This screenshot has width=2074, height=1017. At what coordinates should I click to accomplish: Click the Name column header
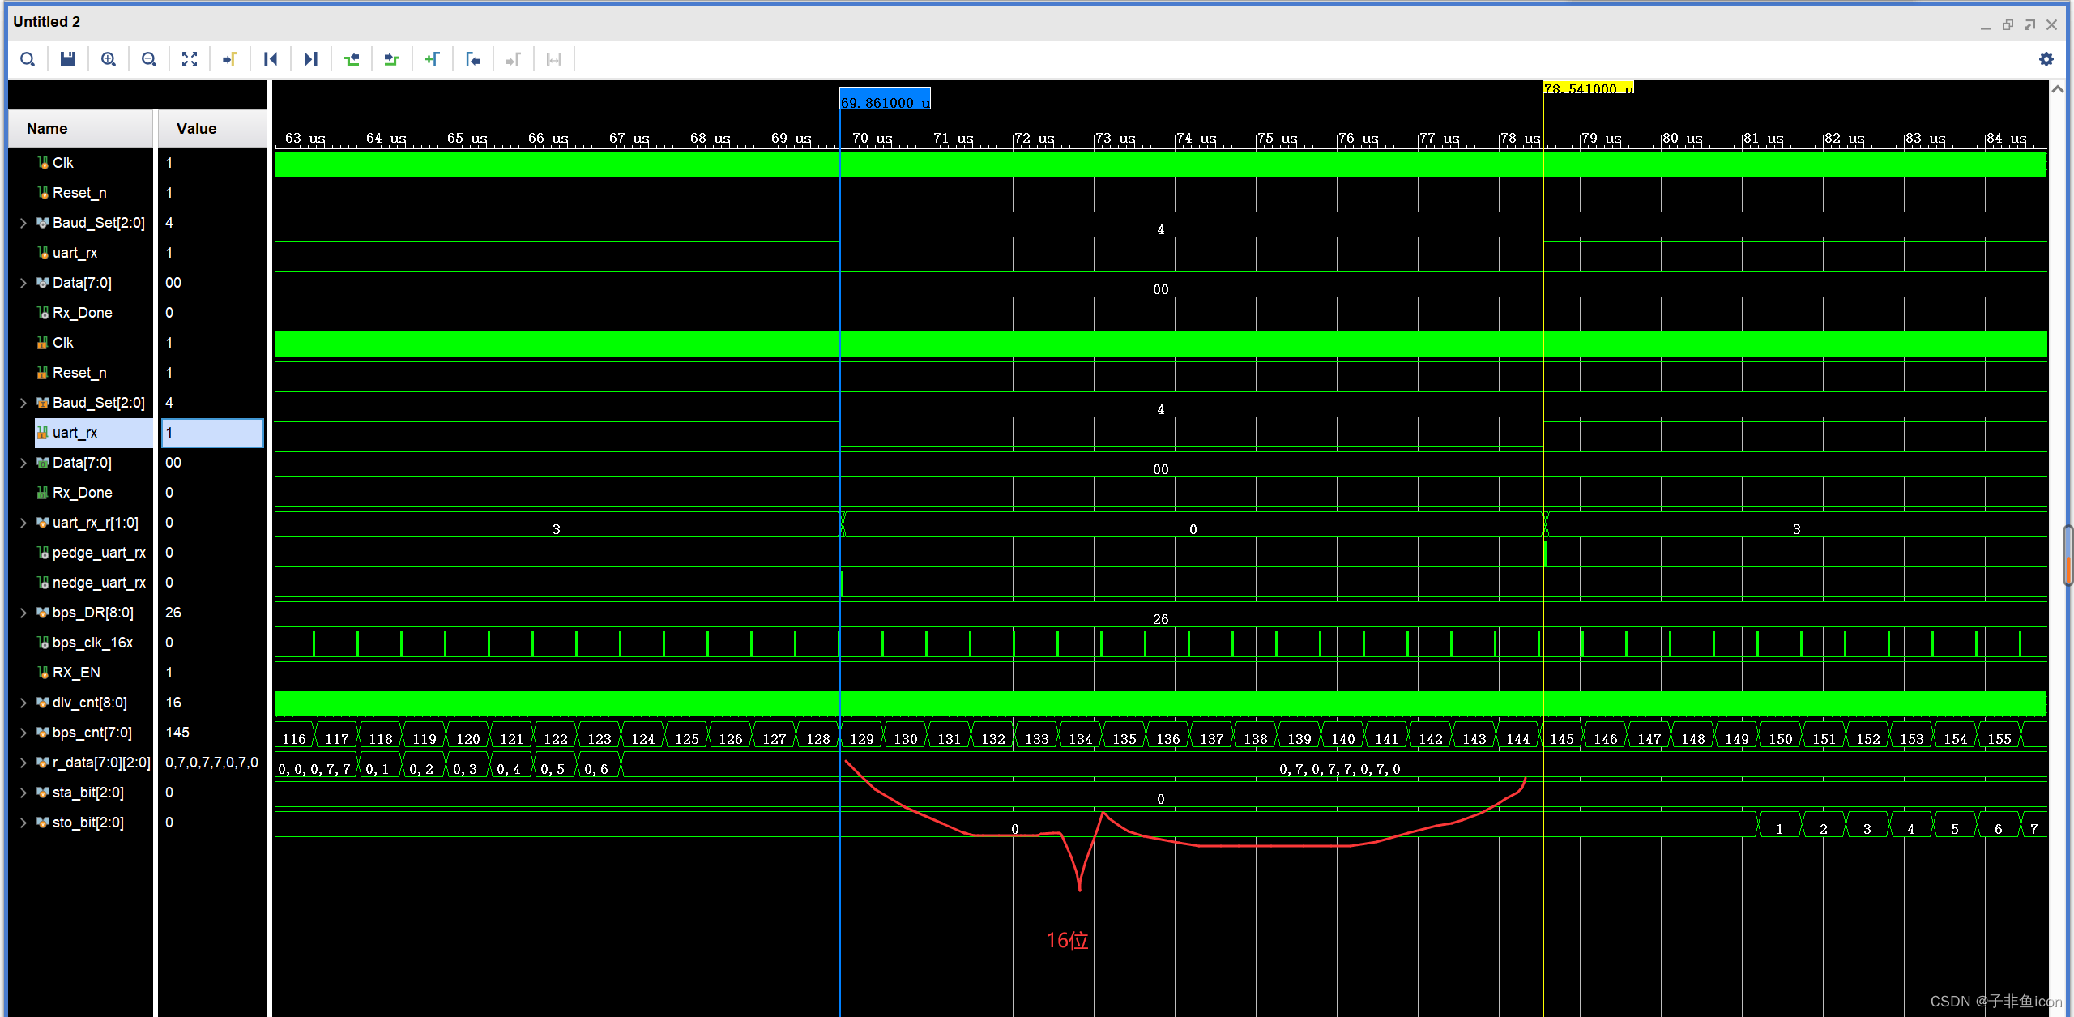[47, 129]
